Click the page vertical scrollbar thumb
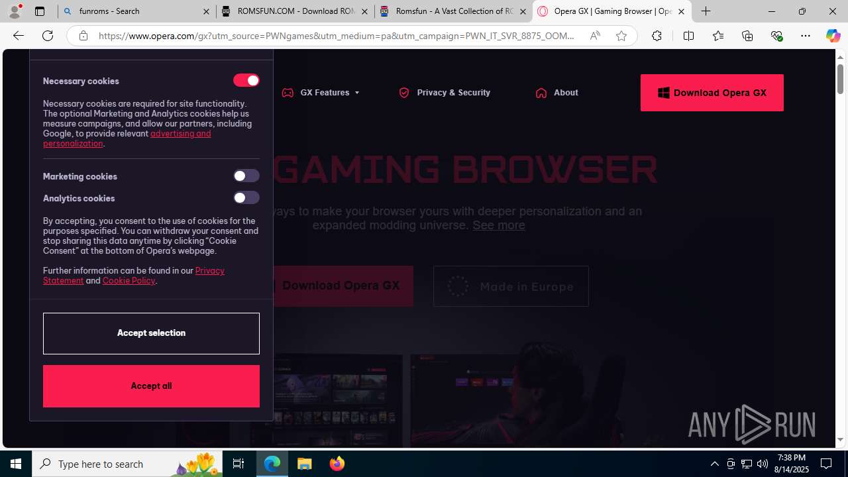The height and width of the screenshot is (477, 848). pyautogui.click(x=840, y=79)
